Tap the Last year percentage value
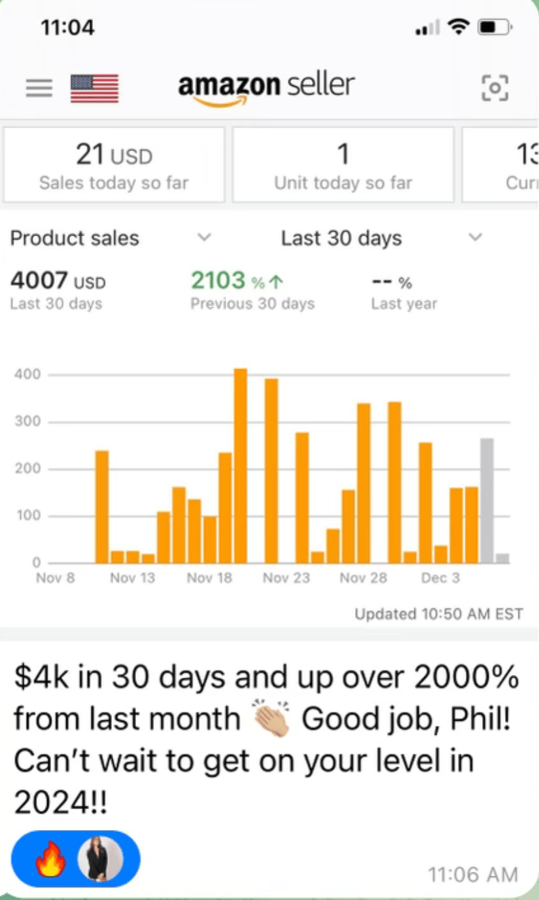The height and width of the screenshot is (900, 539). pos(391,283)
